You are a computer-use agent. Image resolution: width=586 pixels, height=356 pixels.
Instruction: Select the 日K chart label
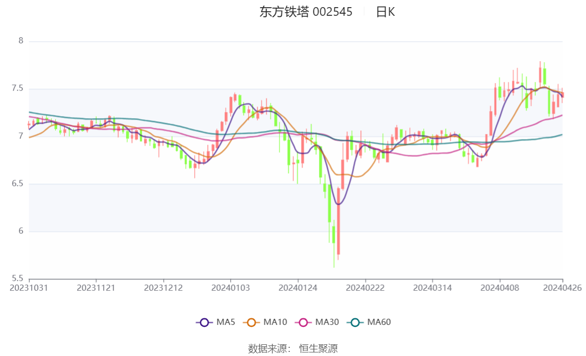(385, 12)
